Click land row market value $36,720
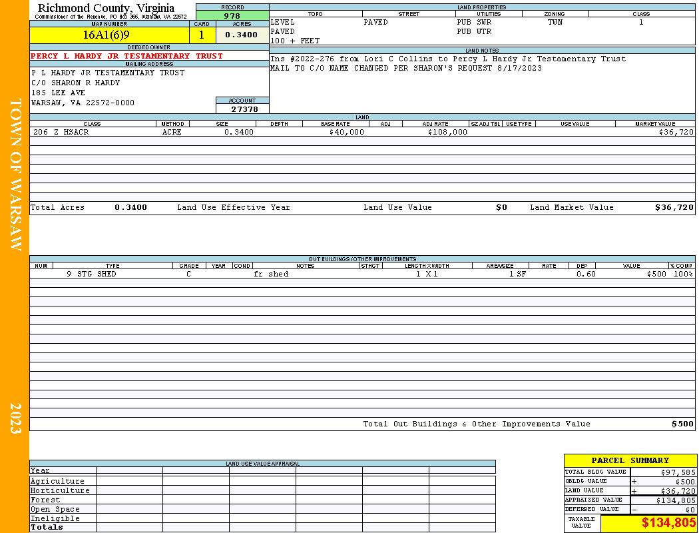The width and height of the screenshot is (699, 533). (676, 132)
